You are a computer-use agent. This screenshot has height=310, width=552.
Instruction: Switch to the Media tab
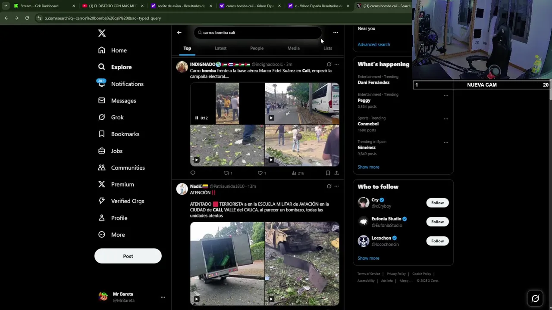point(293,48)
